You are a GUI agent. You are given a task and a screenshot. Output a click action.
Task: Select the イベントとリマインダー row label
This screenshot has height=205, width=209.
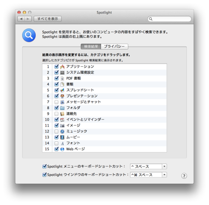[x=85, y=119]
